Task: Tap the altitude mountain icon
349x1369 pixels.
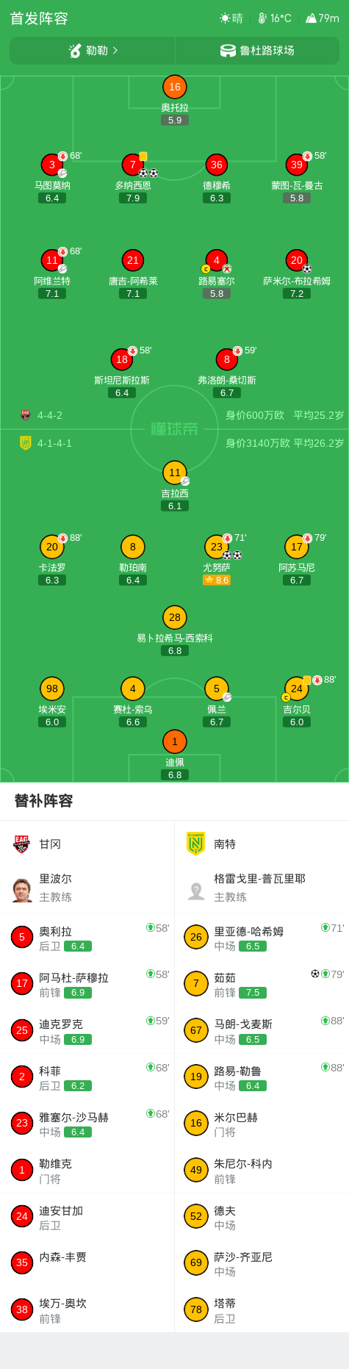Action: [x=311, y=18]
